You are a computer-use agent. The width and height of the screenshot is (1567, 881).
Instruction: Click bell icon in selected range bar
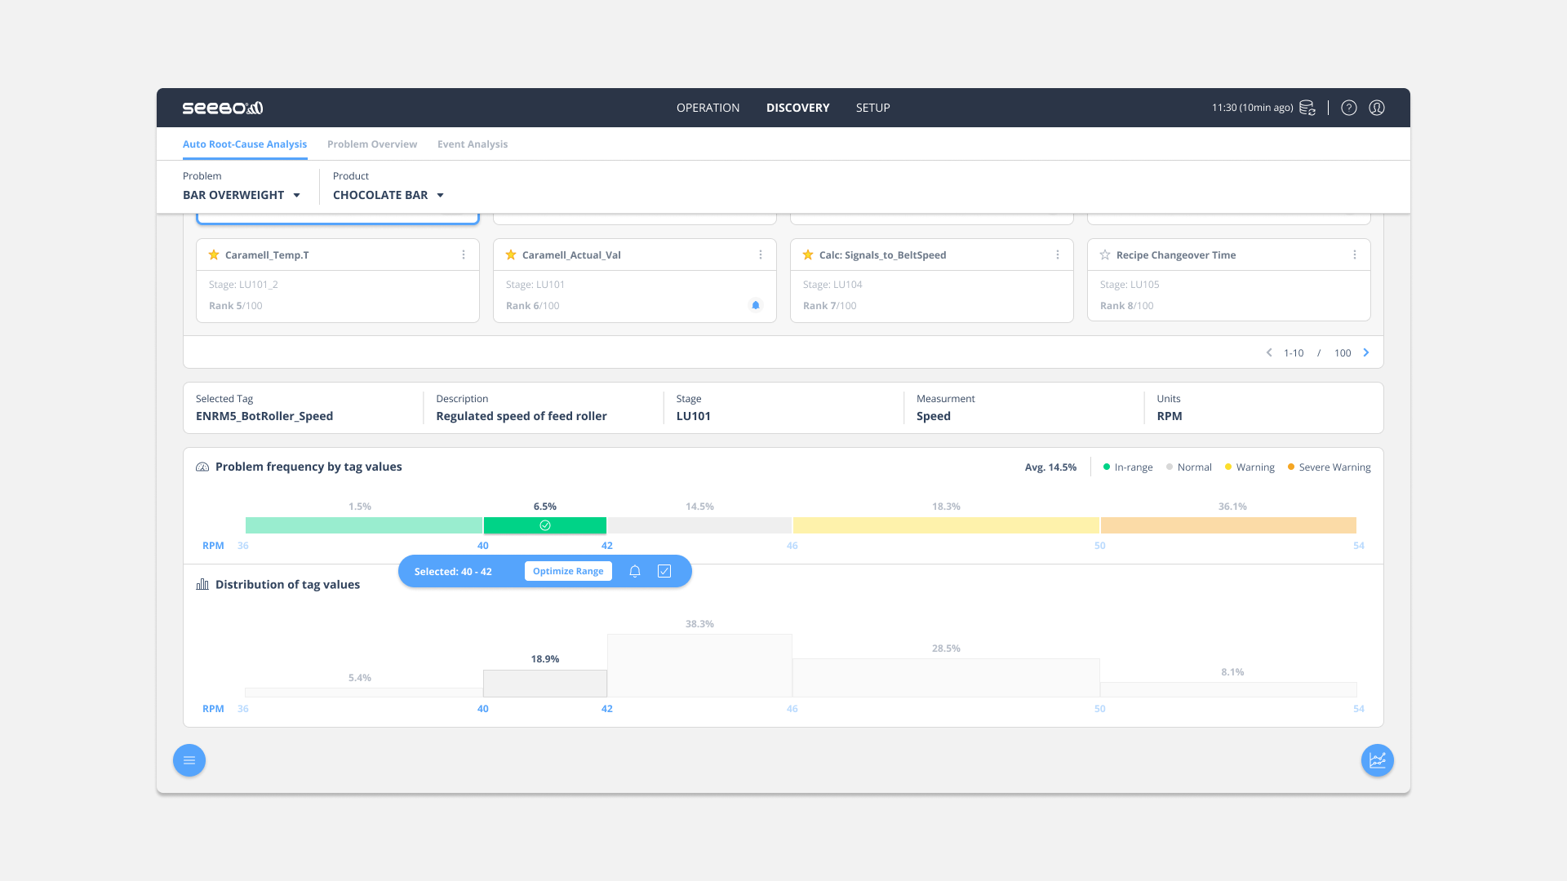coord(635,571)
